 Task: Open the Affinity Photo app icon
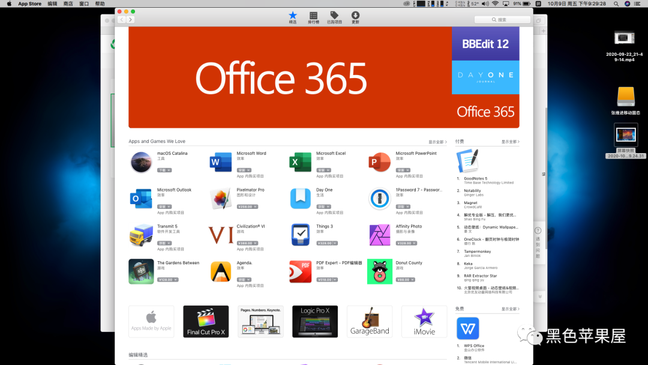379,235
